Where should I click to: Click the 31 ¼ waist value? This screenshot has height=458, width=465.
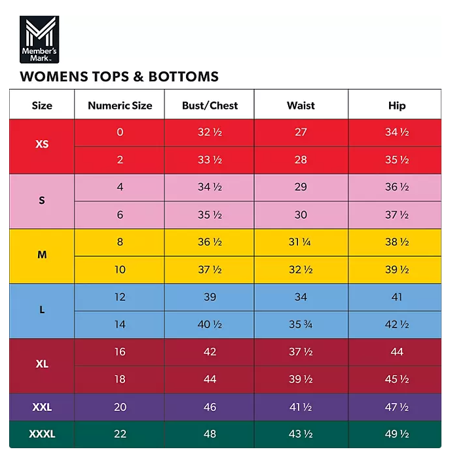(301, 242)
